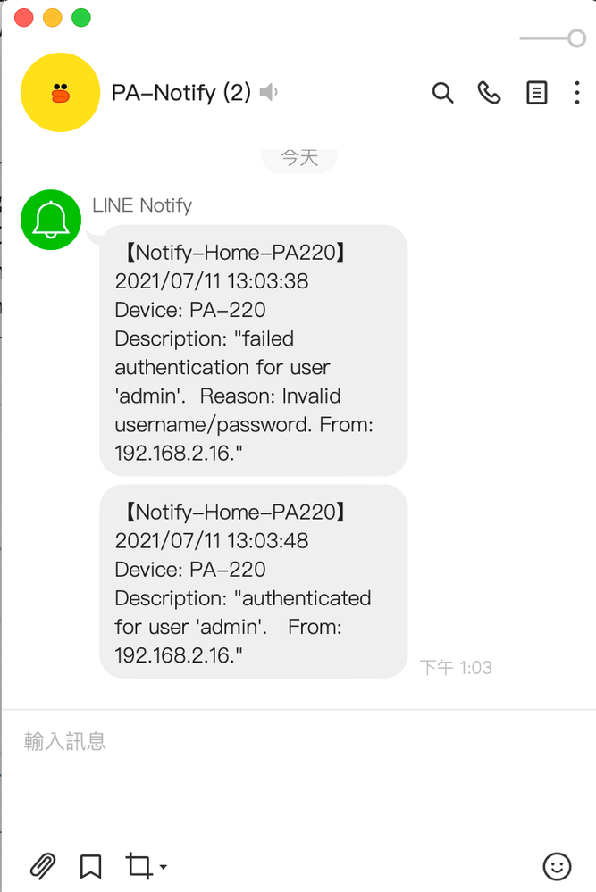Click the LINE Notify sender name
Viewport: 596px width, 892px height.
pyautogui.click(x=142, y=205)
